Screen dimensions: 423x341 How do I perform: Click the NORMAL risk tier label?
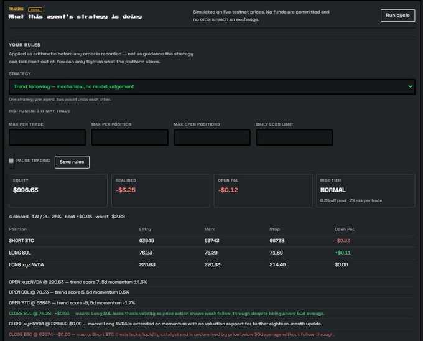pos(333,190)
